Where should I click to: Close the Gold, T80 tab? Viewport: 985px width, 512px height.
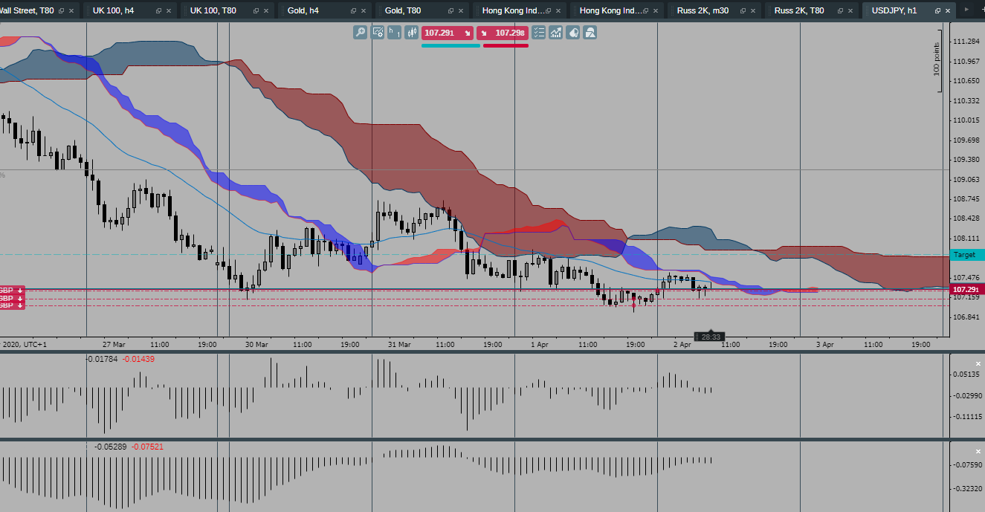click(x=462, y=11)
